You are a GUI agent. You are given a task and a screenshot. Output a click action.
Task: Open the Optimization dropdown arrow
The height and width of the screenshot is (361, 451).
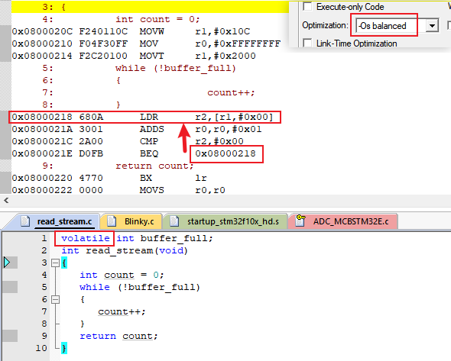[432, 25]
